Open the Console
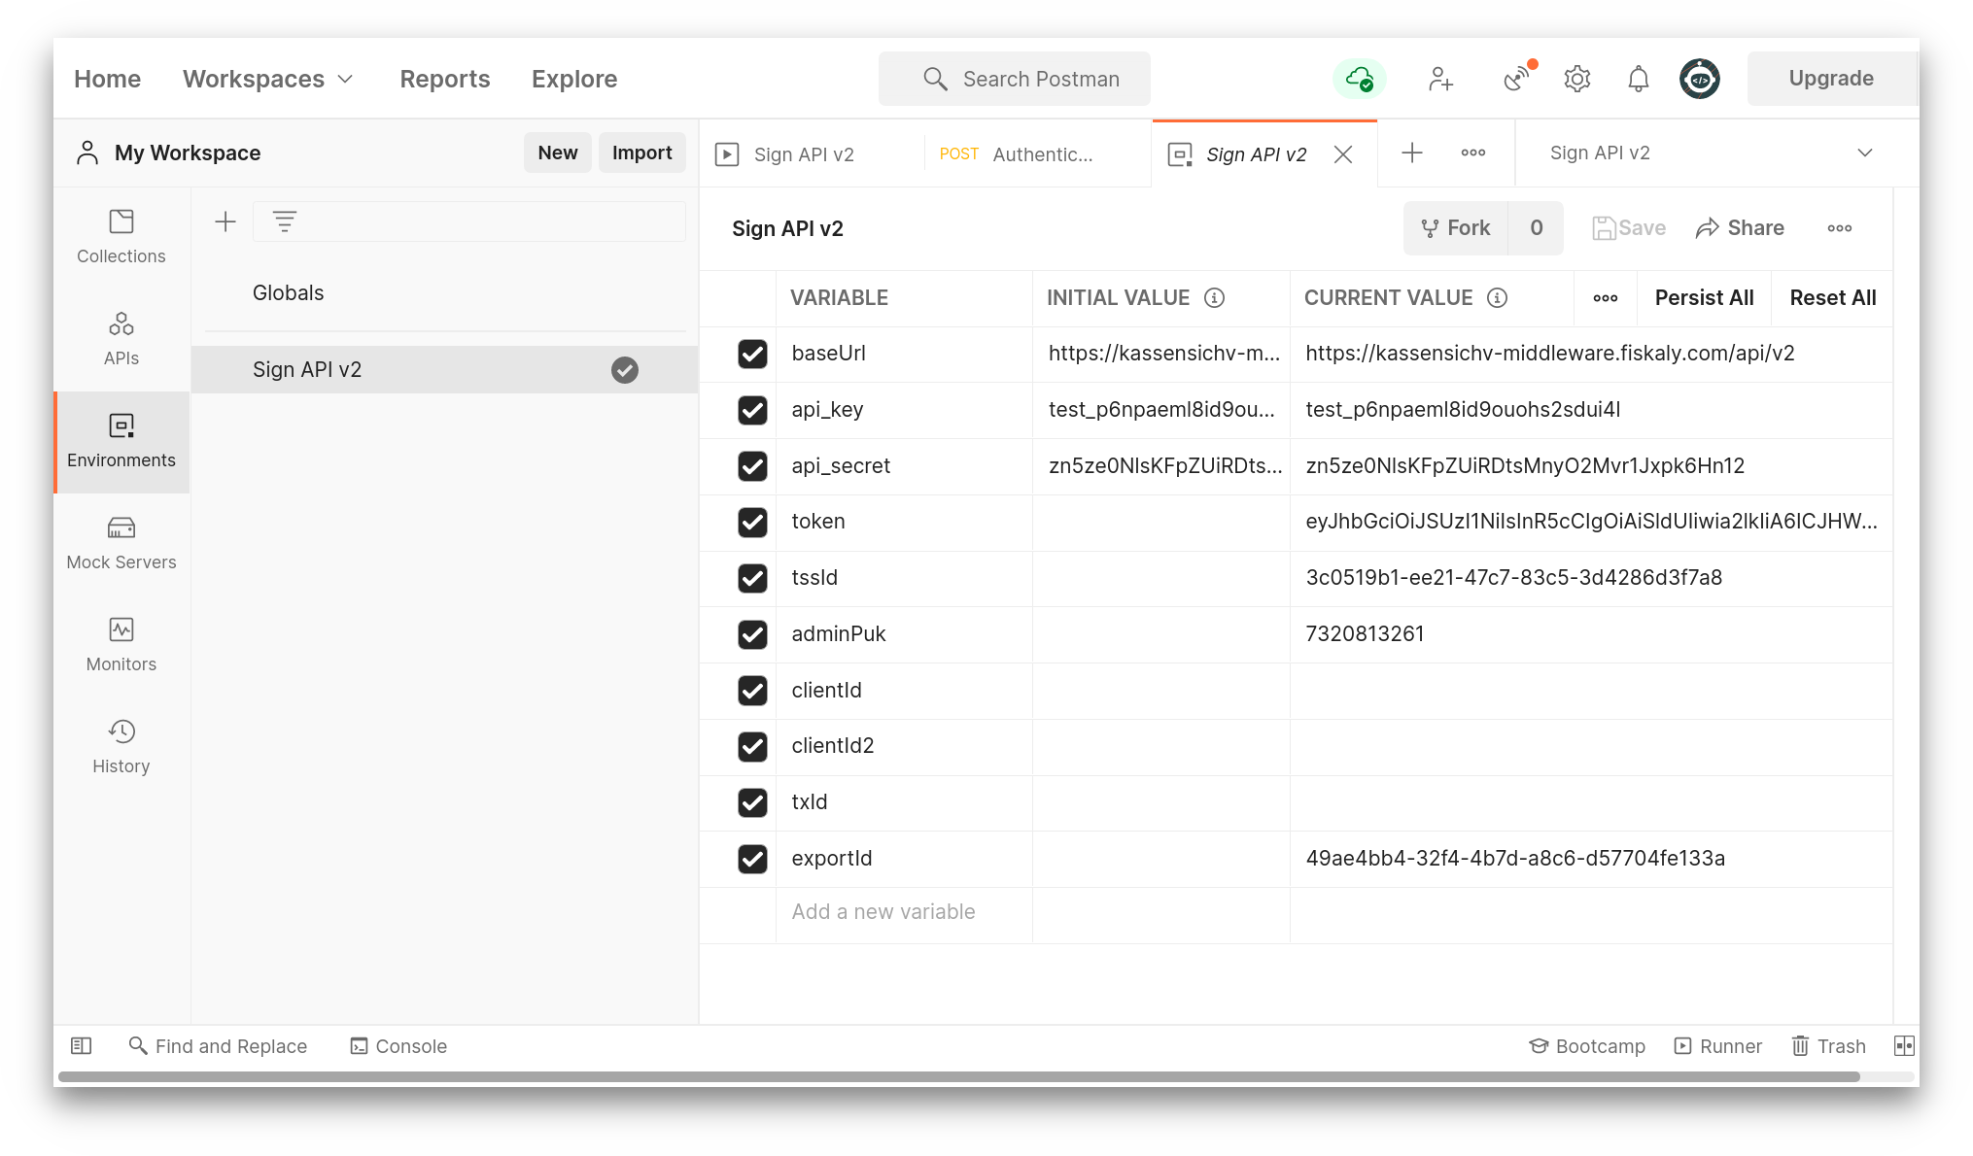This screenshot has width=1973, height=1156. (x=398, y=1046)
